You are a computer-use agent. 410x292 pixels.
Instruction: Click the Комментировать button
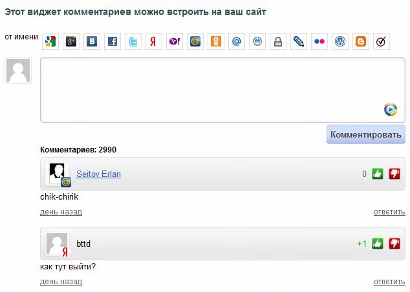(x=366, y=134)
